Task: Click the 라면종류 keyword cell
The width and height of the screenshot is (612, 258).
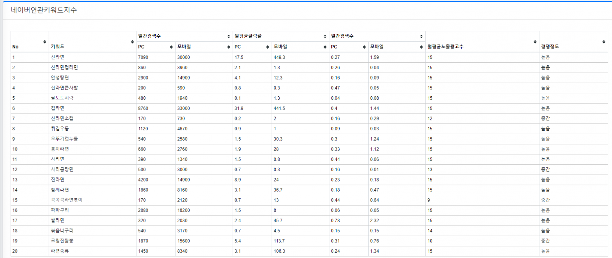Action: point(60,251)
